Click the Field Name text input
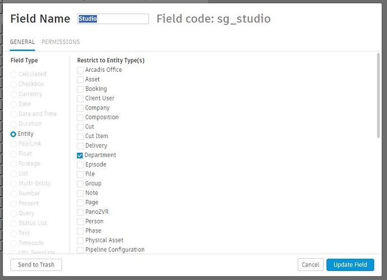The height and width of the screenshot is (280, 387). coord(113,19)
